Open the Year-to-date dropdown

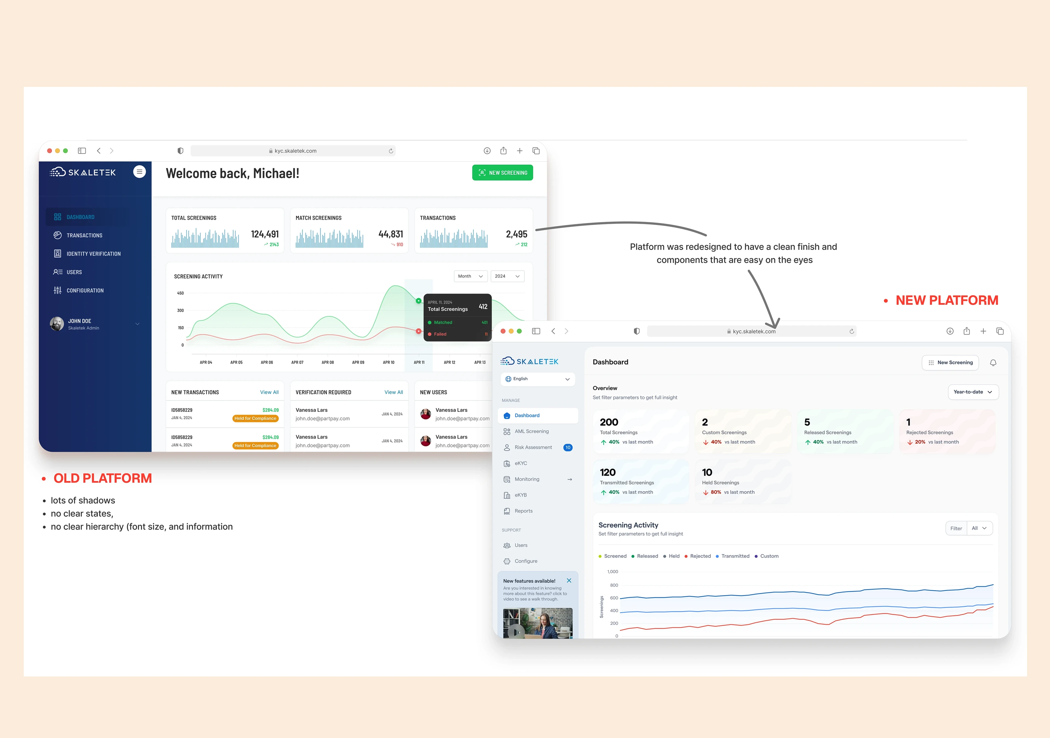click(973, 392)
